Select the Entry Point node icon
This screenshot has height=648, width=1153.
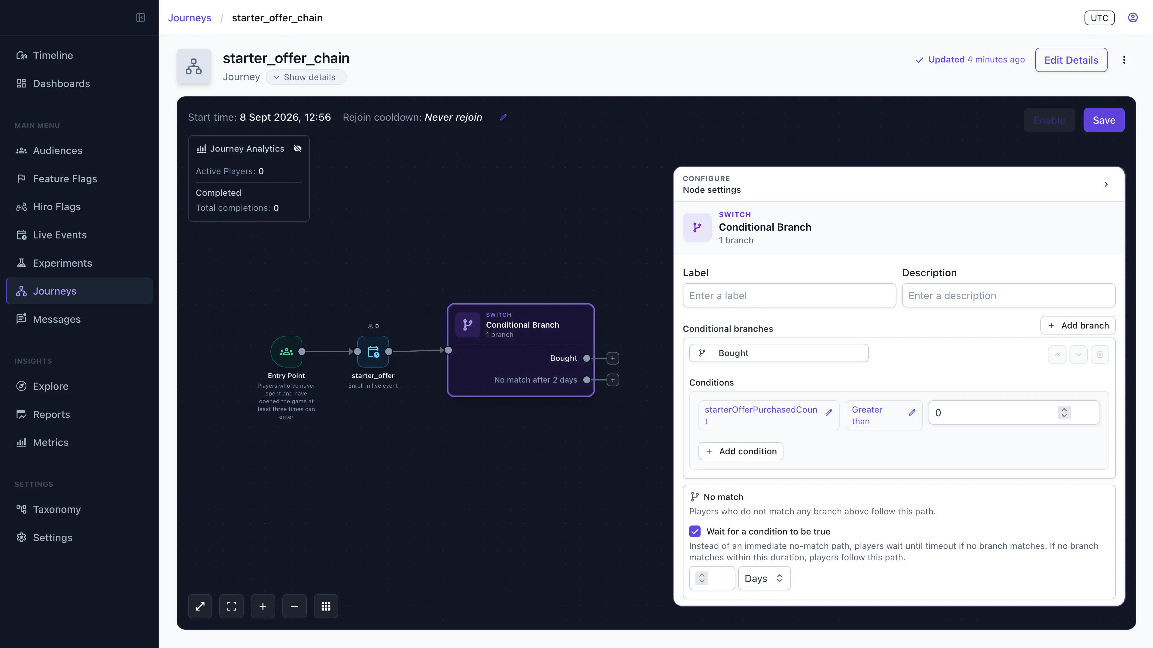click(287, 352)
